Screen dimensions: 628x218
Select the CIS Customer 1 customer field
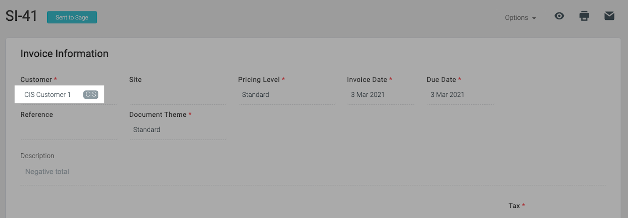59,95
